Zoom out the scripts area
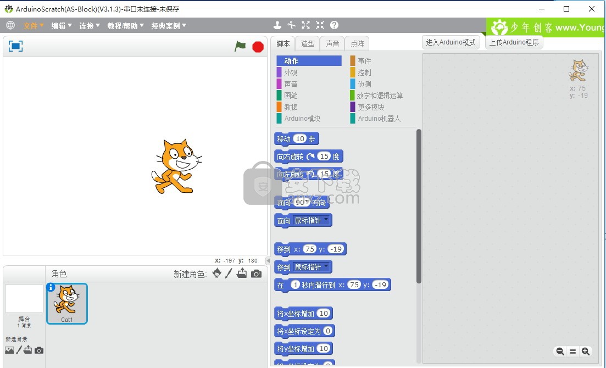The image size is (606, 368). [560, 351]
